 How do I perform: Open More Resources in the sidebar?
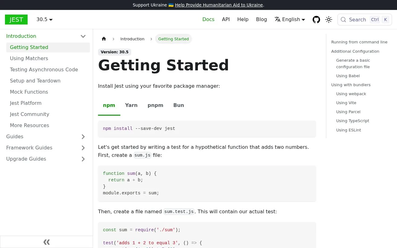48,126
